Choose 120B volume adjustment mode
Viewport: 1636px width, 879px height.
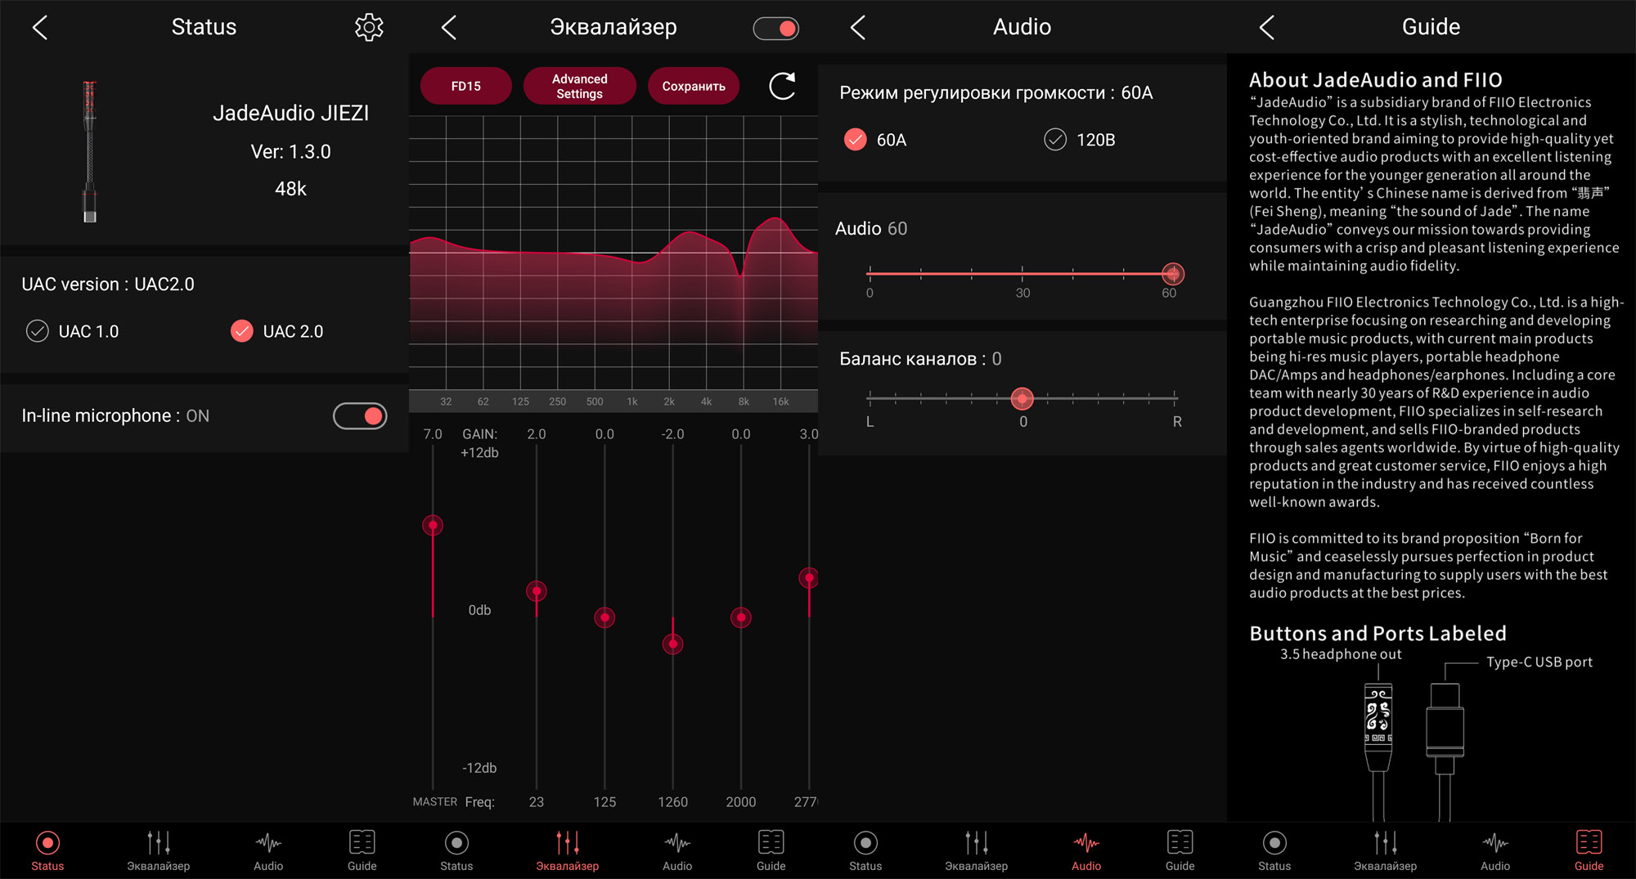coord(1080,140)
